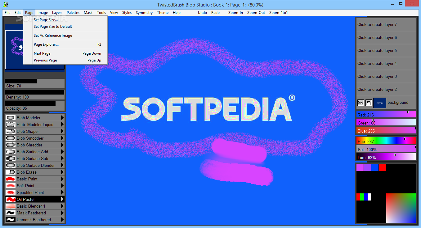Select the Soft Paint brush icon
421x228 pixels.
click(11, 186)
